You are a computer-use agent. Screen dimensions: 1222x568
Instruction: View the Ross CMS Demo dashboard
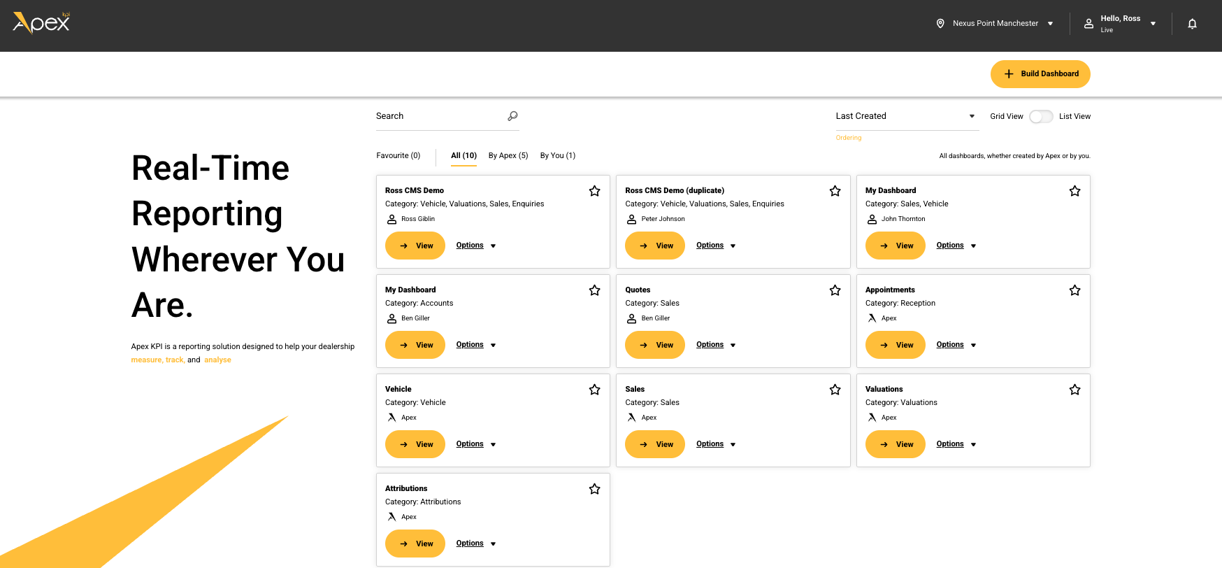[x=415, y=246]
